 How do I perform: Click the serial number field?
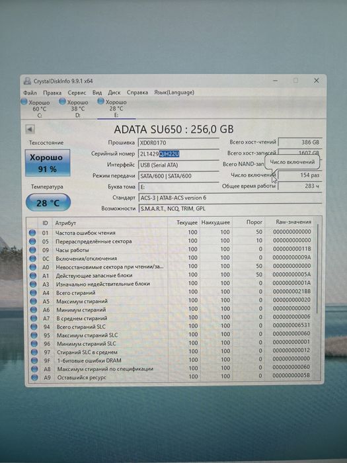pos(178,154)
